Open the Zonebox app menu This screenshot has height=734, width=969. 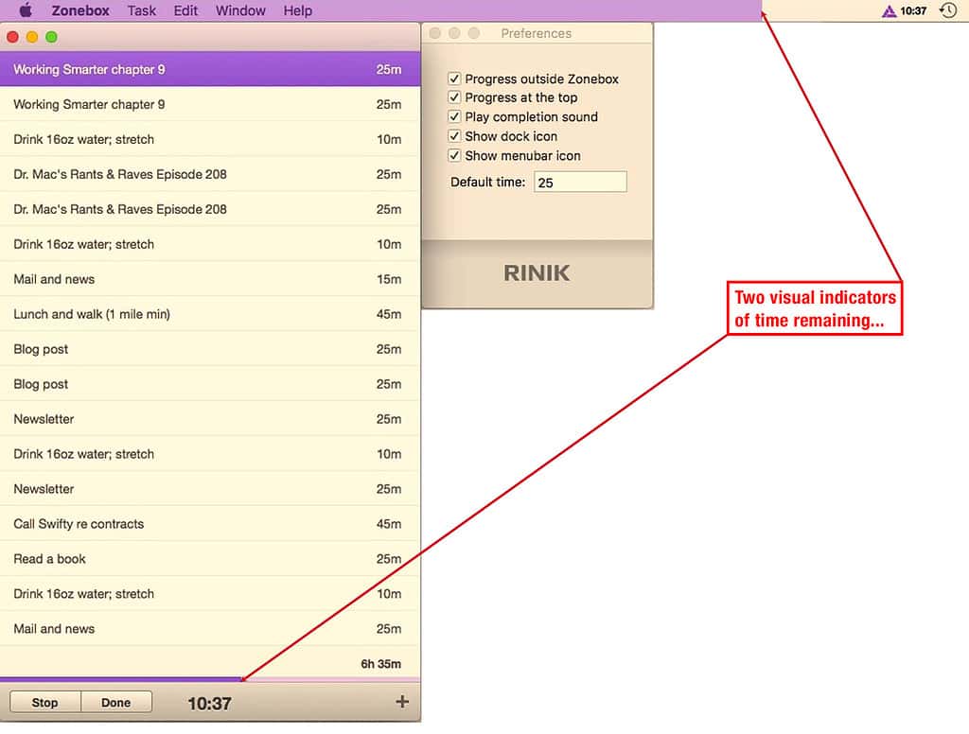click(x=80, y=10)
